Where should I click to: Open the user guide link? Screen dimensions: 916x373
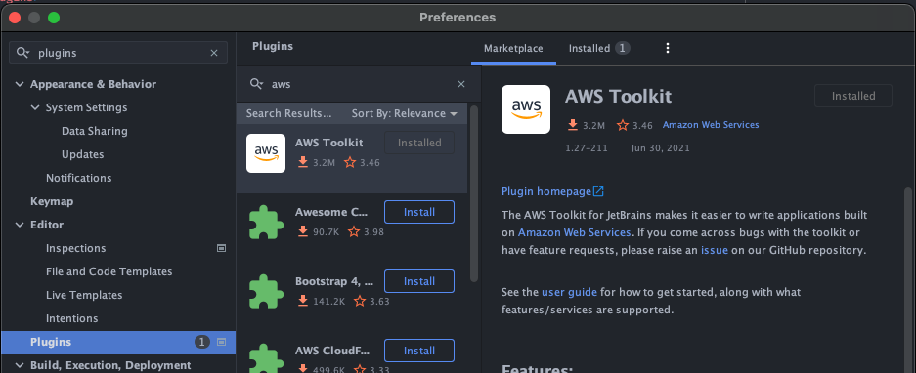570,292
